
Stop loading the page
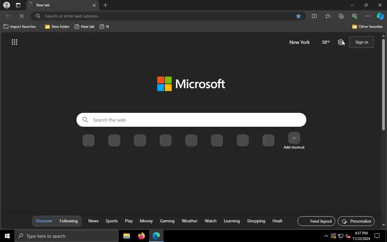22,16
